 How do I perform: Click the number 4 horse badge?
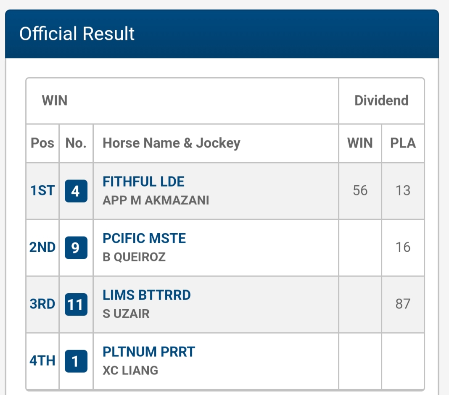click(x=76, y=191)
